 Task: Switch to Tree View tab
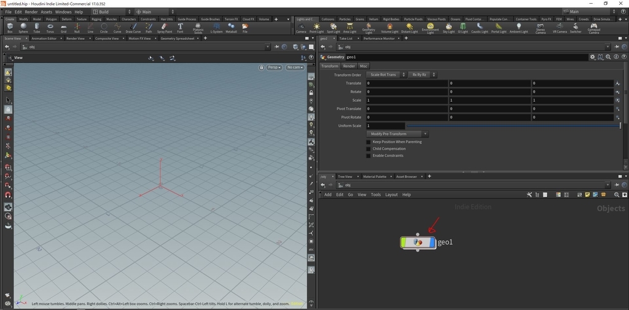(345, 176)
